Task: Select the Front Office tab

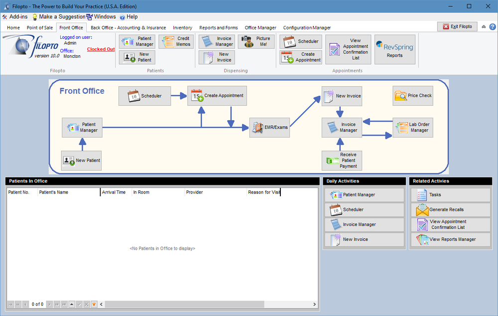Action: pyautogui.click(x=71, y=27)
